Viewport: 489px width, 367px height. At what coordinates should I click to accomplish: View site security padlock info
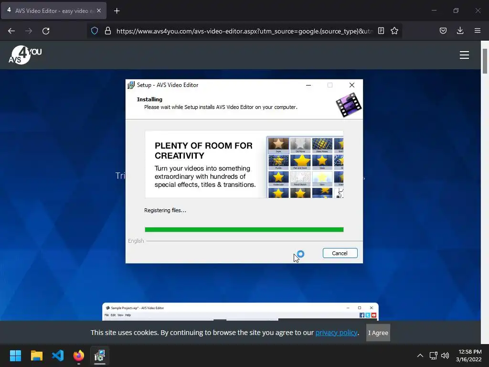[108, 31]
